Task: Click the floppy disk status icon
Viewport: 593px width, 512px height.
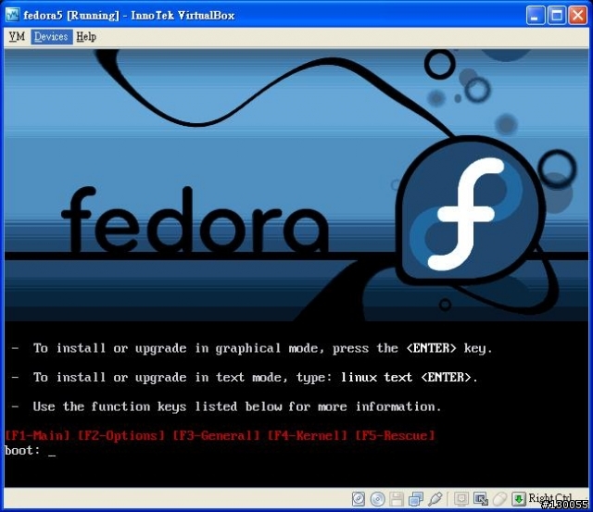Action: [397, 499]
